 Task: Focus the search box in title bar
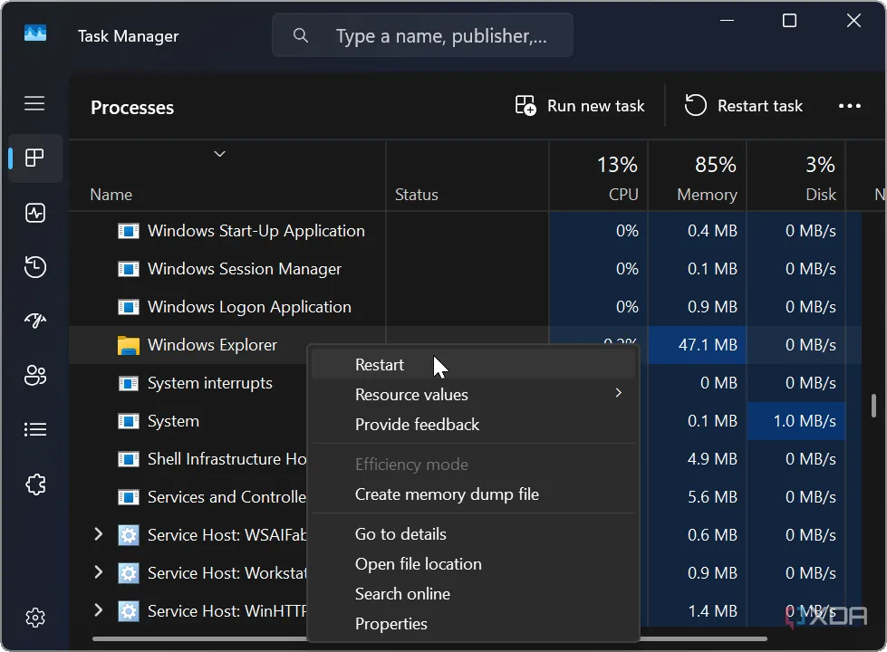[422, 35]
